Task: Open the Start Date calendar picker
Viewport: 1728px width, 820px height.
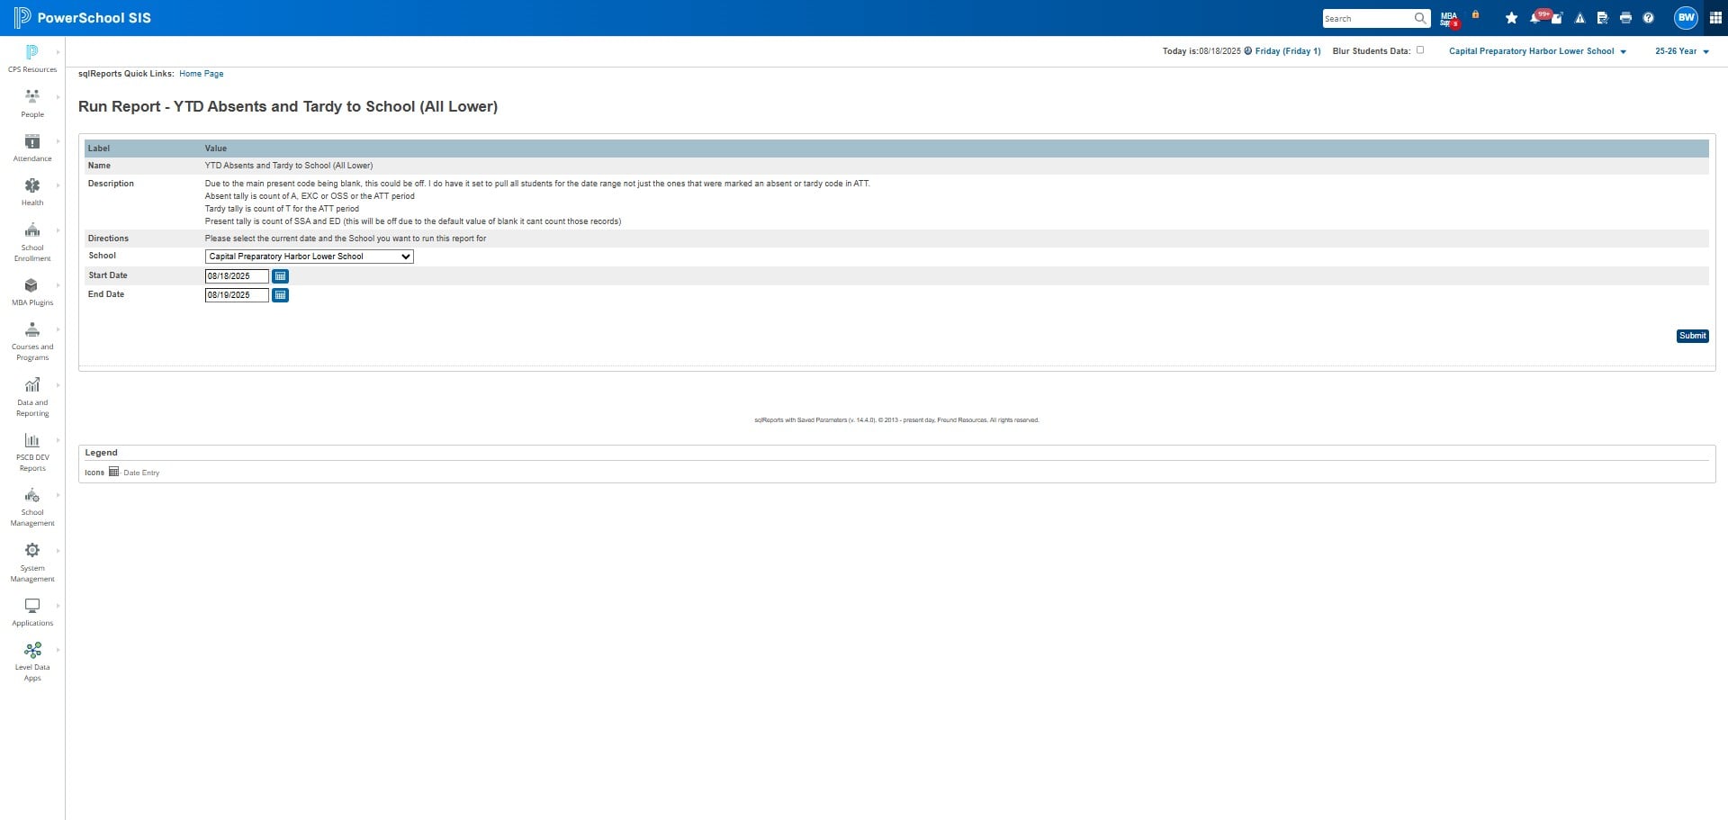Action: pos(280,276)
